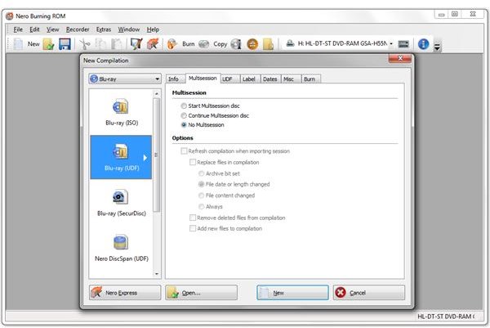Viewport: 490px width, 328px height.
Task: Select Archive bit set radio option
Action: (201, 173)
